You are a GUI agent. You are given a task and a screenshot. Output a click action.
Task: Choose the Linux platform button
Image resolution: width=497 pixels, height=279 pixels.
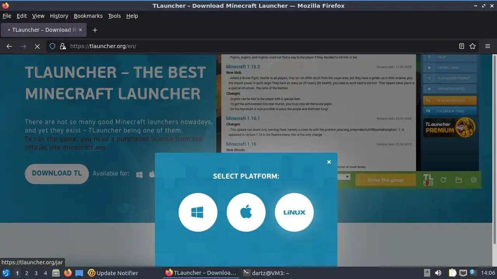click(294, 212)
